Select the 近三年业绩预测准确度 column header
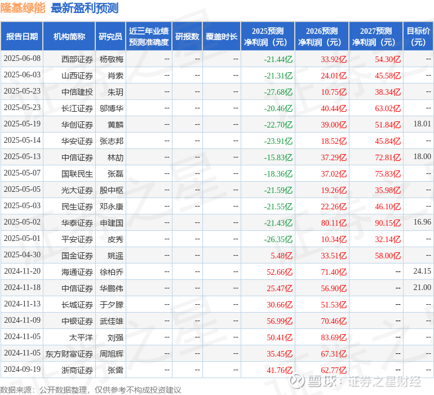434x395 pixels. click(x=149, y=36)
